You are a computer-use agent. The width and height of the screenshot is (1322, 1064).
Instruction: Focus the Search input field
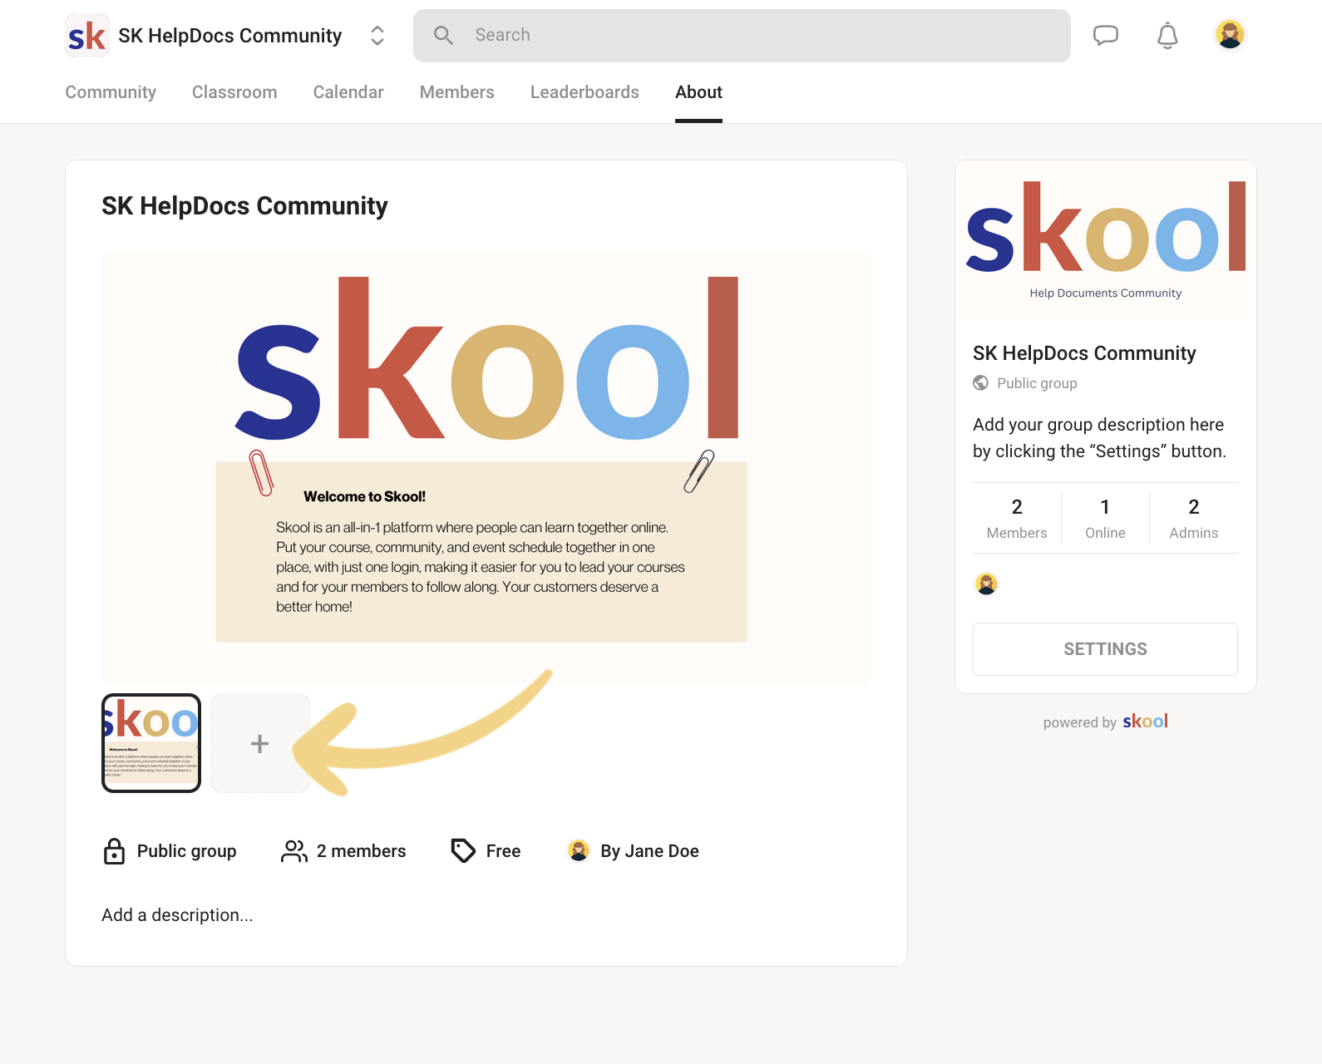pyautogui.click(x=742, y=36)
